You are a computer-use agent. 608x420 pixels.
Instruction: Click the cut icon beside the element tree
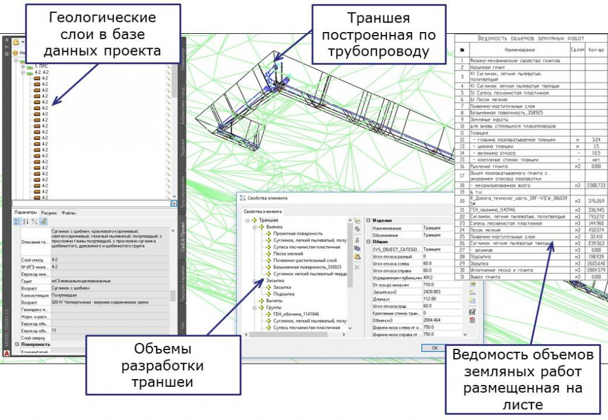pyautogui.click(x=357, y=240)
